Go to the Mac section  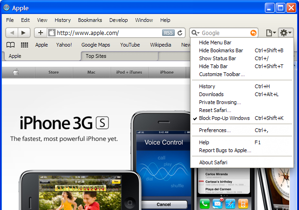[x=92, y=72]
